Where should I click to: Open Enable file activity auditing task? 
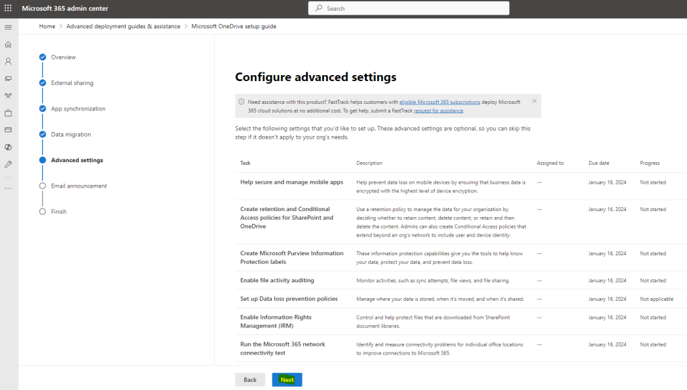pyautogui.click(x=277, y=280)
